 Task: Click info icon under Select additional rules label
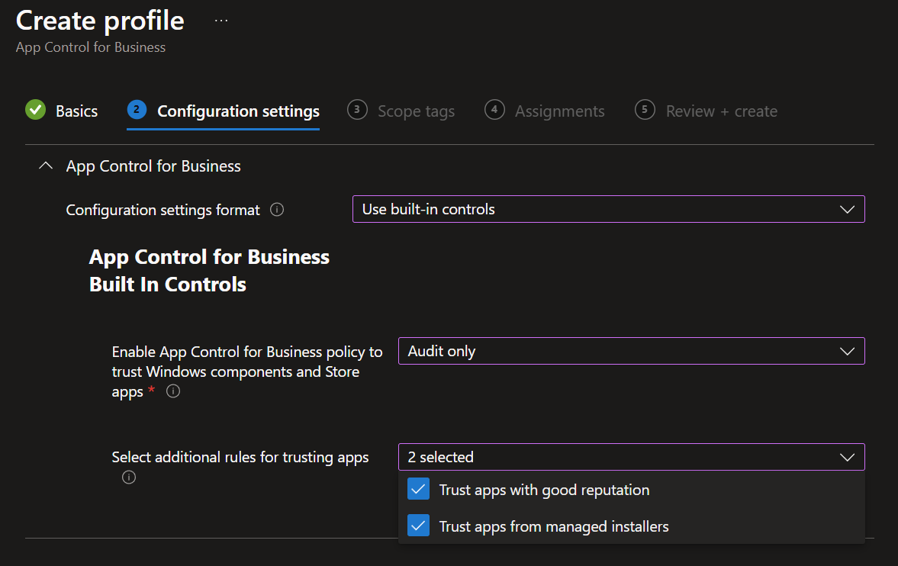[x=129, y=478]
